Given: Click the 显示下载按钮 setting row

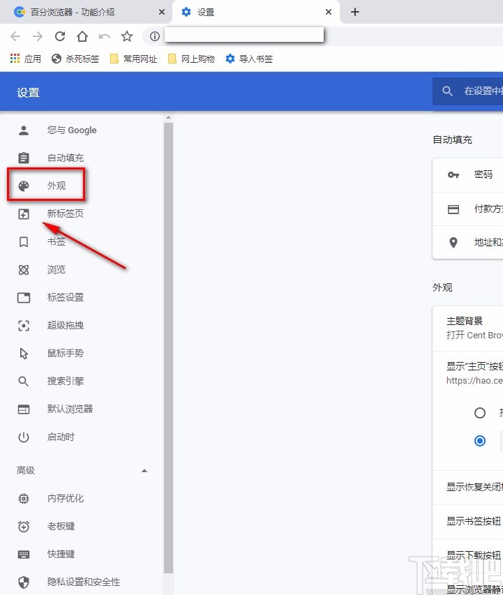Looking at the screenshot, I should click(467, 555).
